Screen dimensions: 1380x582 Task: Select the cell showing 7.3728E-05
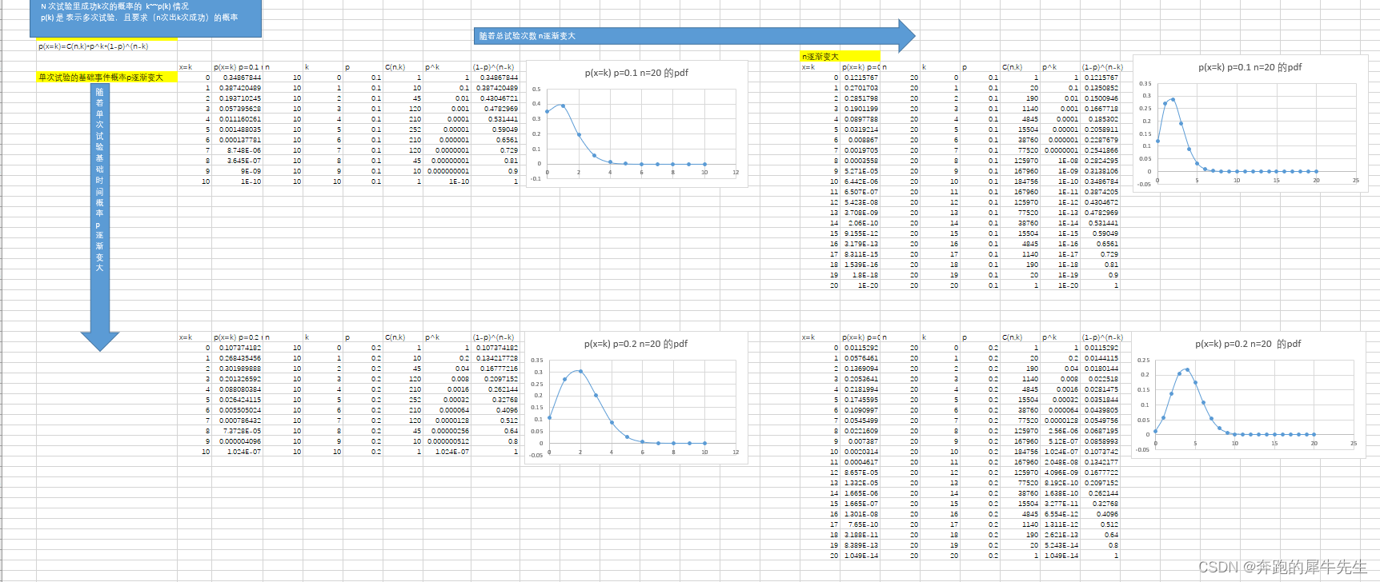point(238,431)
